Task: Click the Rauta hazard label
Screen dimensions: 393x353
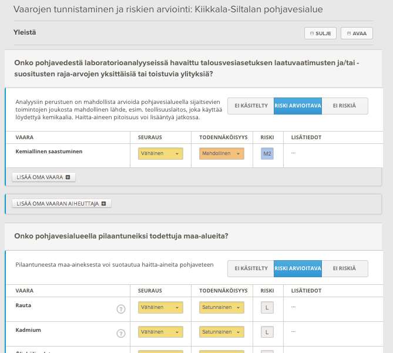Action: [23, 305]
